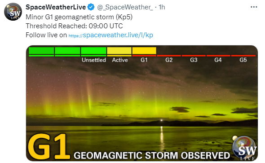Click the G5 scale label
The image size is (265, 163).
pos(243,60)
